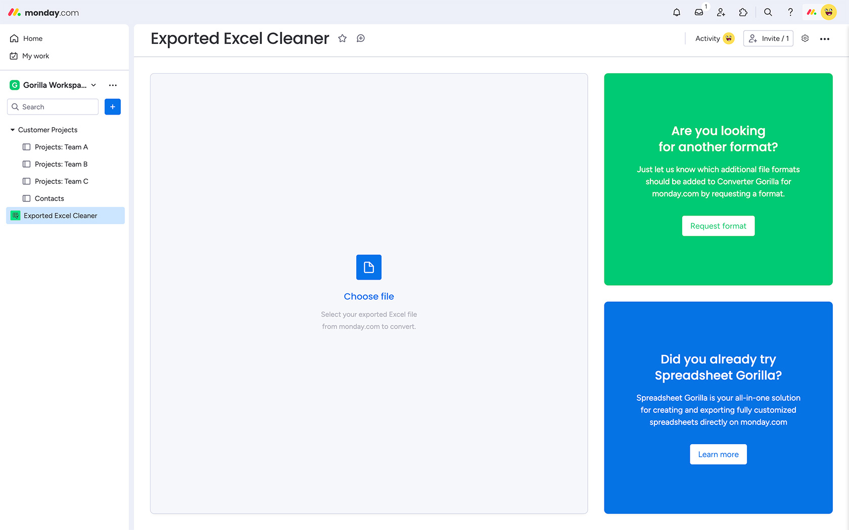Image resolution: width=849 pixels, height=530 pixels.
Task: Open My work in sidebar
Action: (35, 56)
